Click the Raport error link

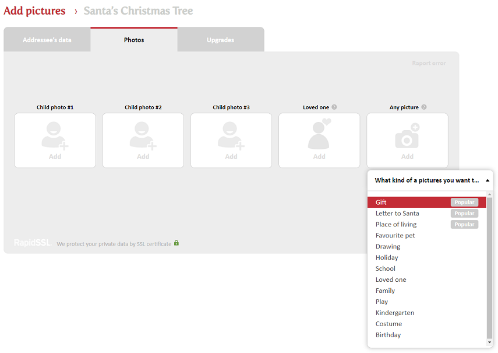click(x=429, y=63)
